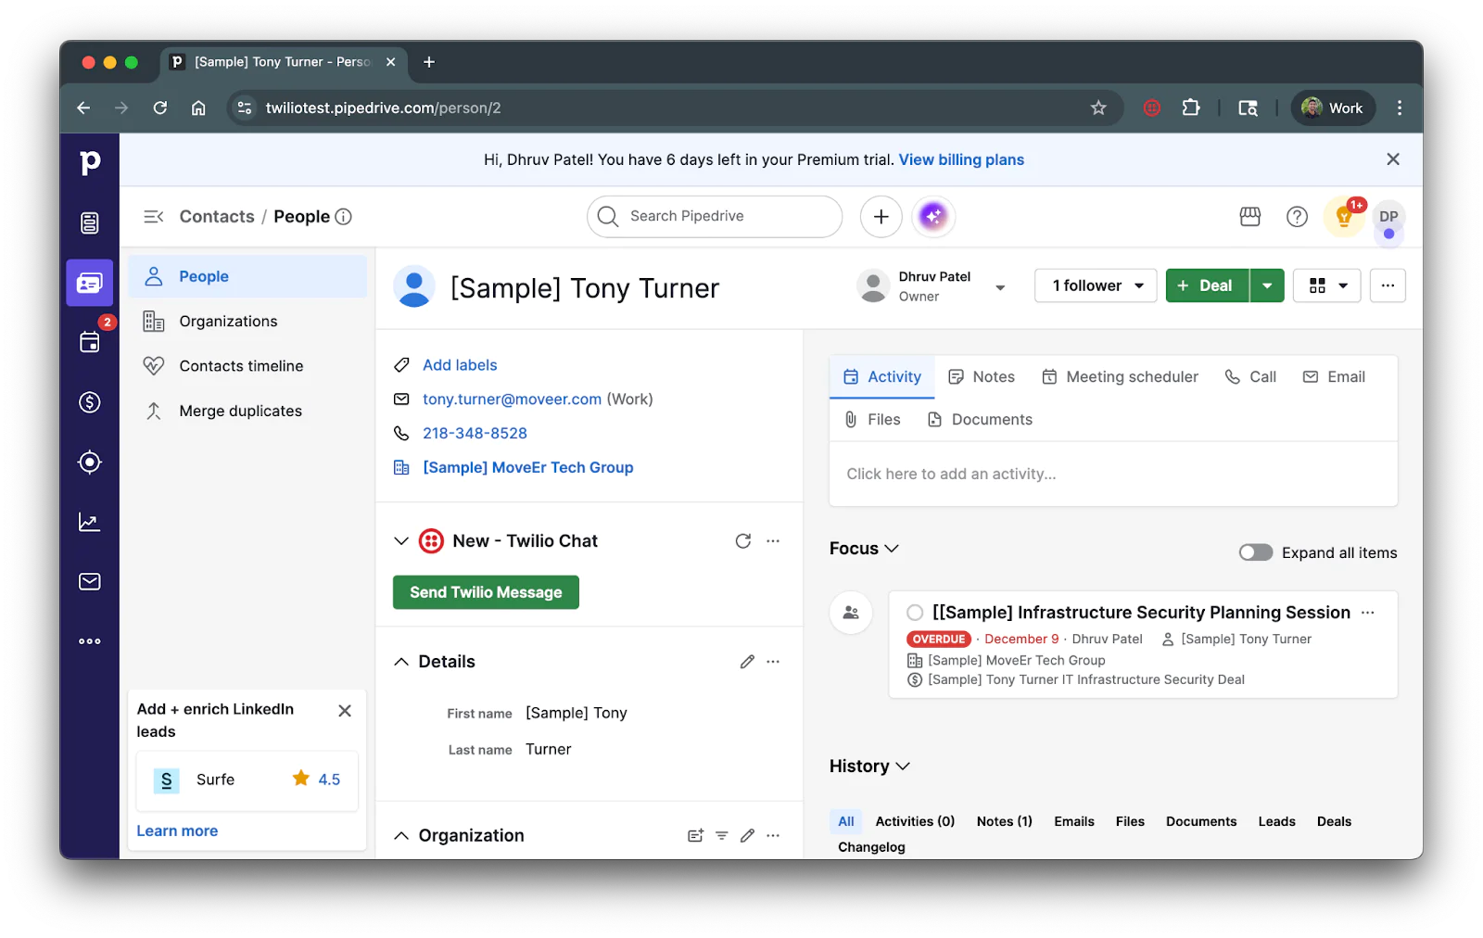Viewport: 1483px width, 938px height.
Task: Open the green Deal split-button dropdown arrow
Action: click(1266, 285)
